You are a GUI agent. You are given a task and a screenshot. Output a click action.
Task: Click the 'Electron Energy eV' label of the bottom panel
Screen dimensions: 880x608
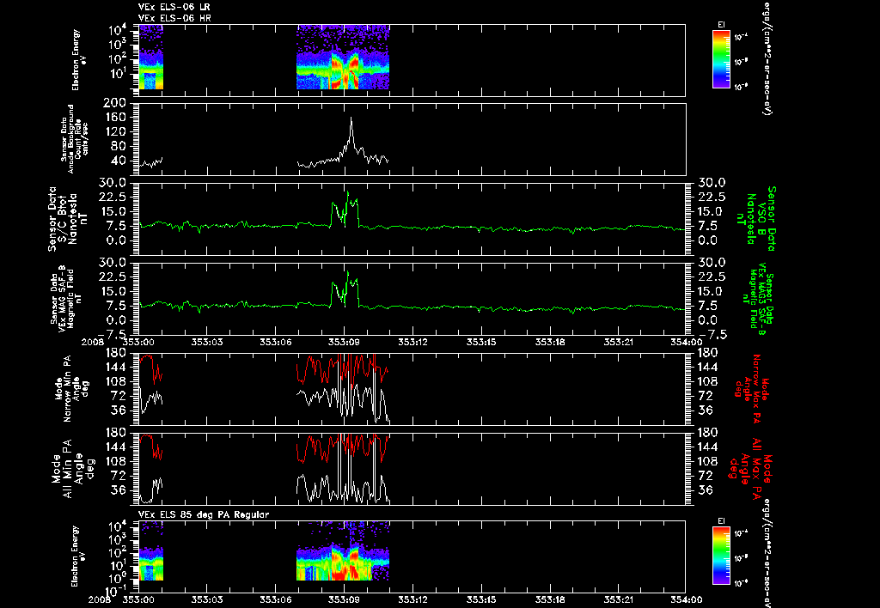pos(76,556)
